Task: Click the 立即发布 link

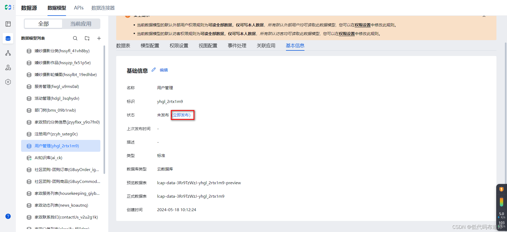Action: click(x=181, y=115)
